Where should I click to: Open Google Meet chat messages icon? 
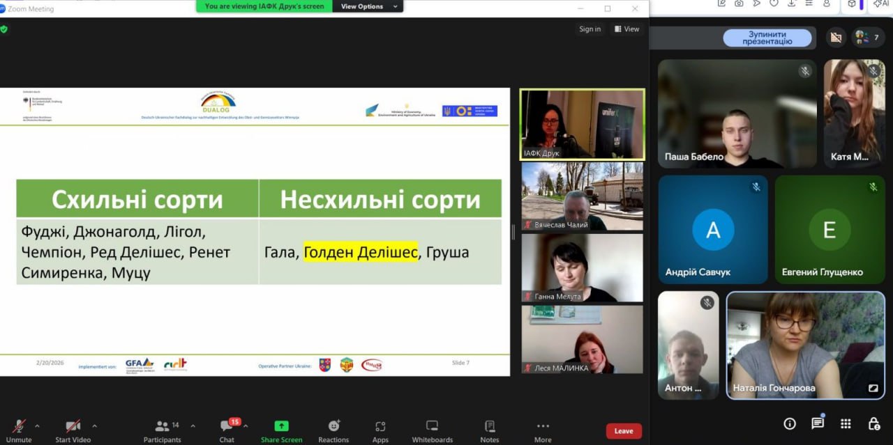(818, 423)
